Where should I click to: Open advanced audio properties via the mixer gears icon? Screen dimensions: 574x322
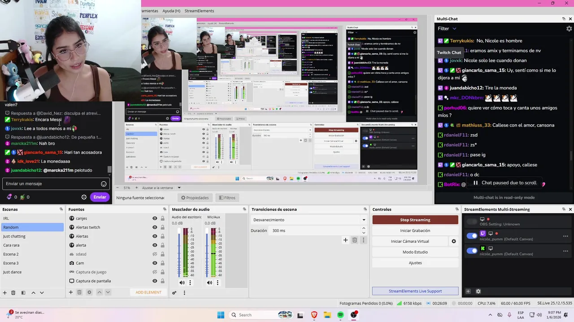click(x=174, y=293)
